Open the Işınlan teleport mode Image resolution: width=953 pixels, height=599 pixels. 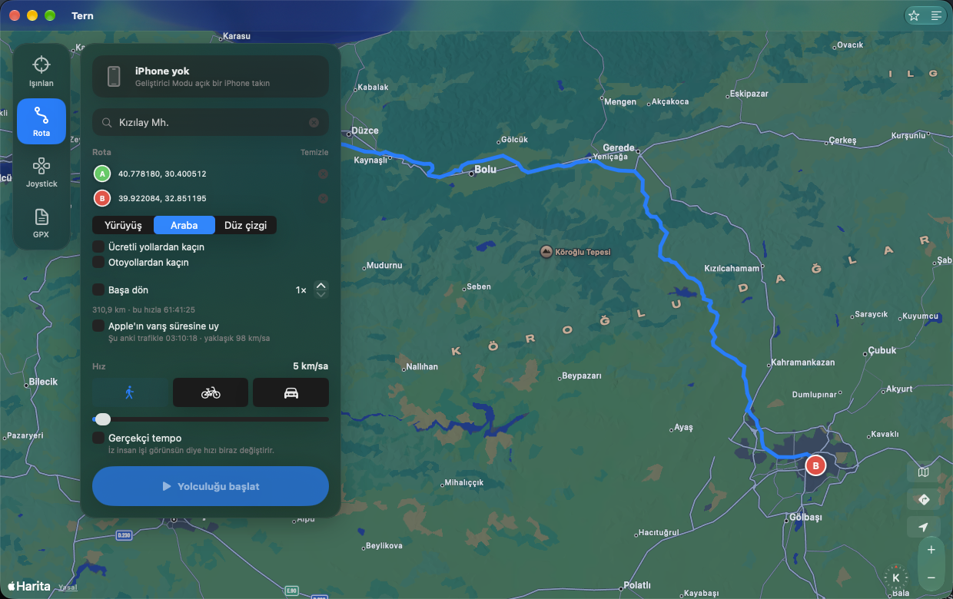pos(42,71)
